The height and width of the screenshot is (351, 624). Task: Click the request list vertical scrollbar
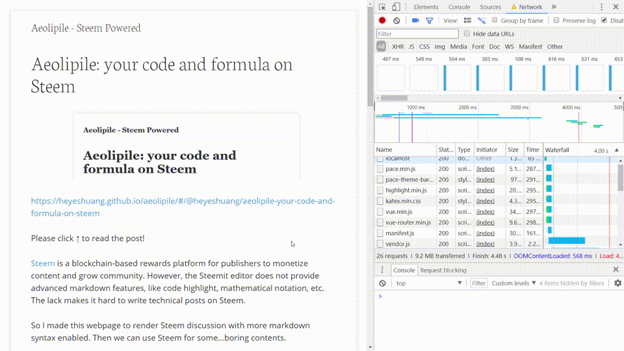(x=620, y=178)
